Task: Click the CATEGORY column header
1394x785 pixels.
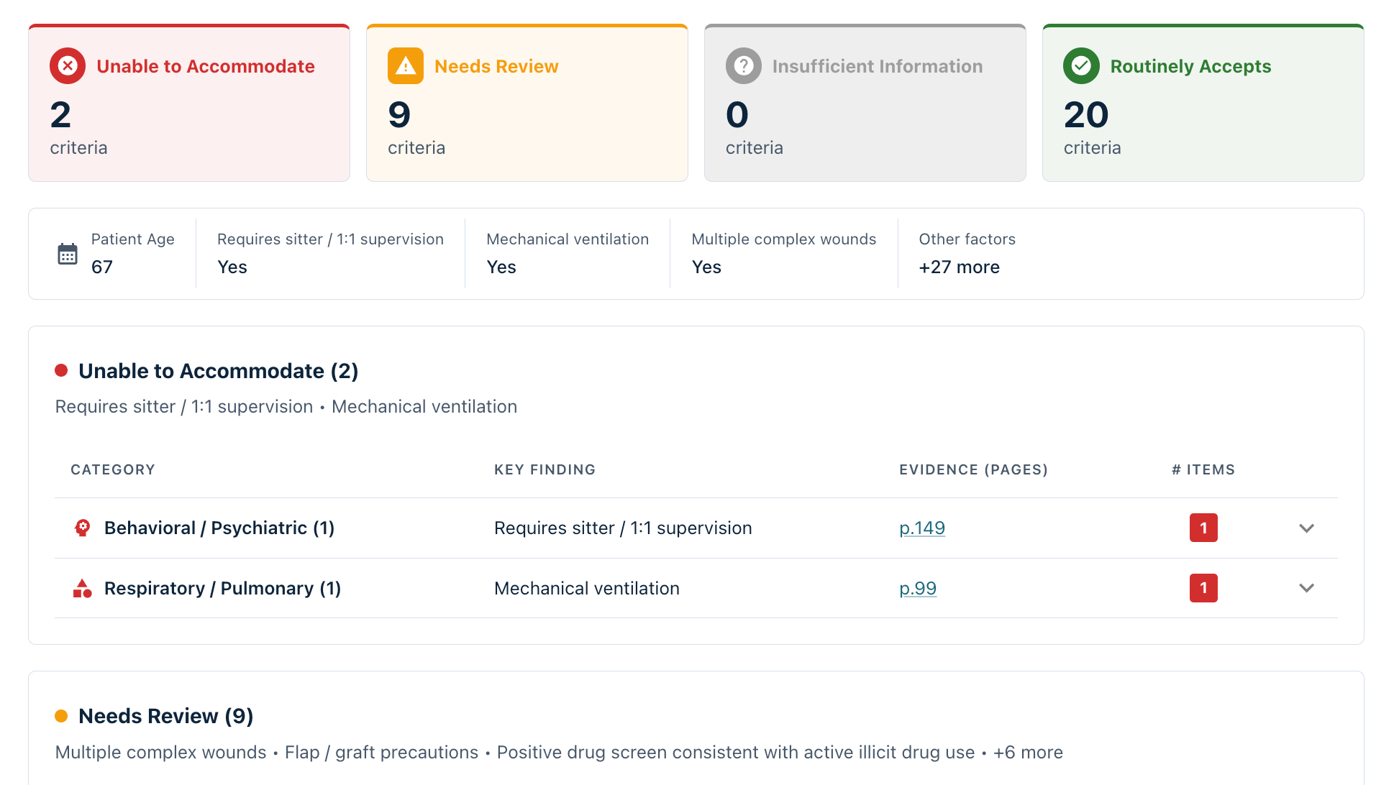Action: point(113,470)
